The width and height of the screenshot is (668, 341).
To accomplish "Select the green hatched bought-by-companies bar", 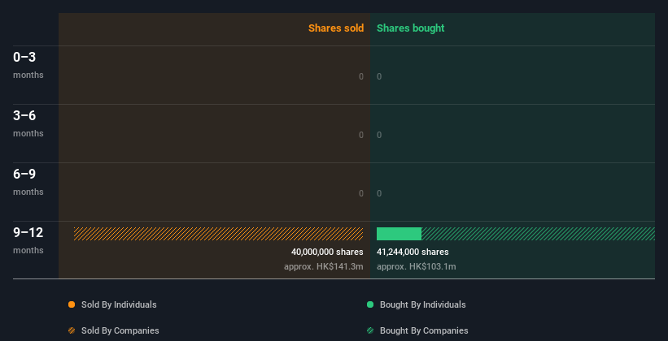I will (538, 234).
